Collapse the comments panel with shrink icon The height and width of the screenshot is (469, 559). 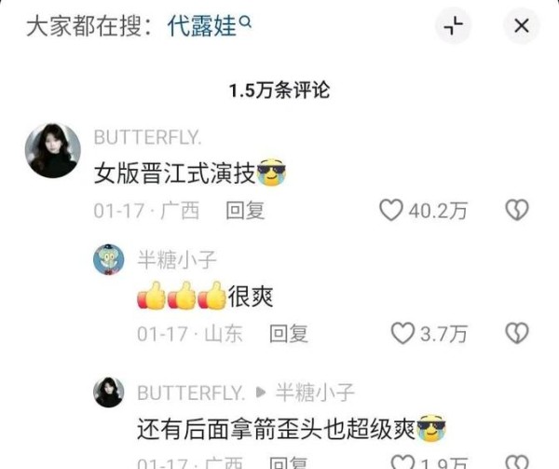tap(453, 26)
